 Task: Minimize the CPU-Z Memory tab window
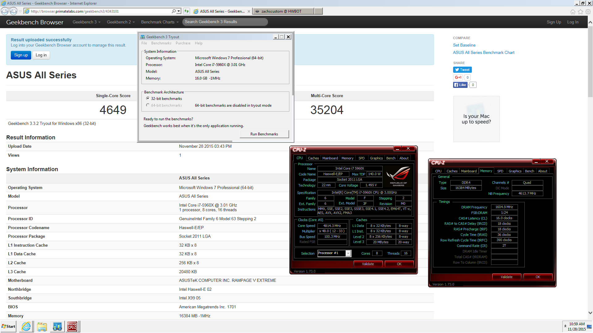tap(536, 162)
